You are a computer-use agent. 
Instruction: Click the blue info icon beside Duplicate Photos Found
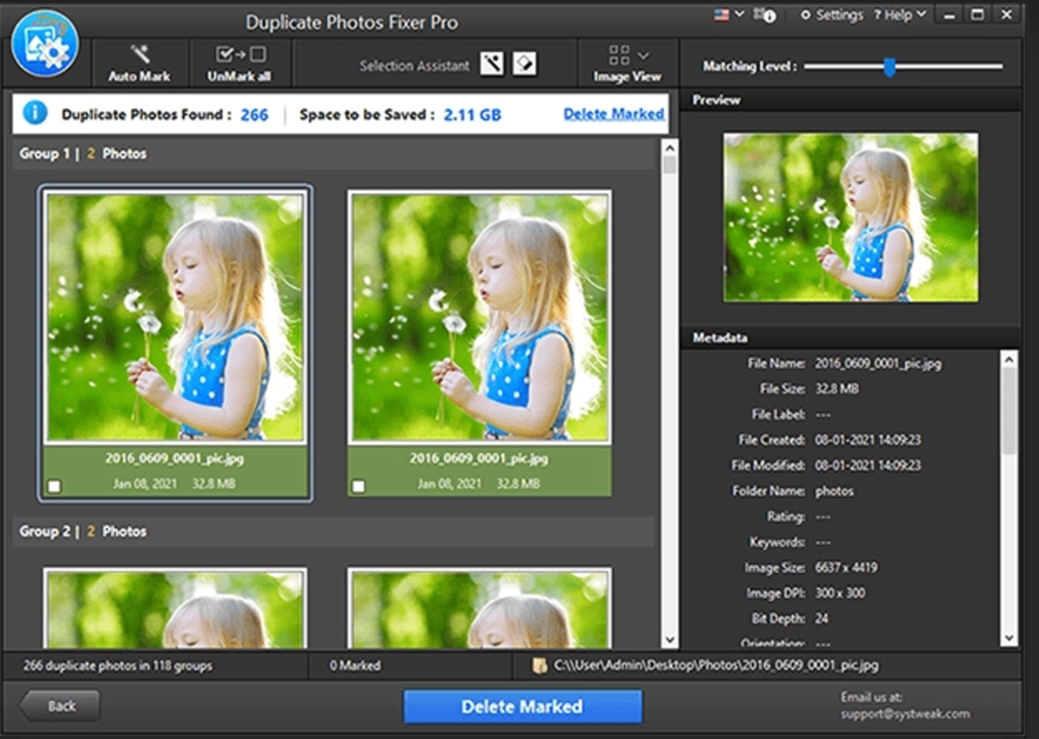tap(35, 114)
